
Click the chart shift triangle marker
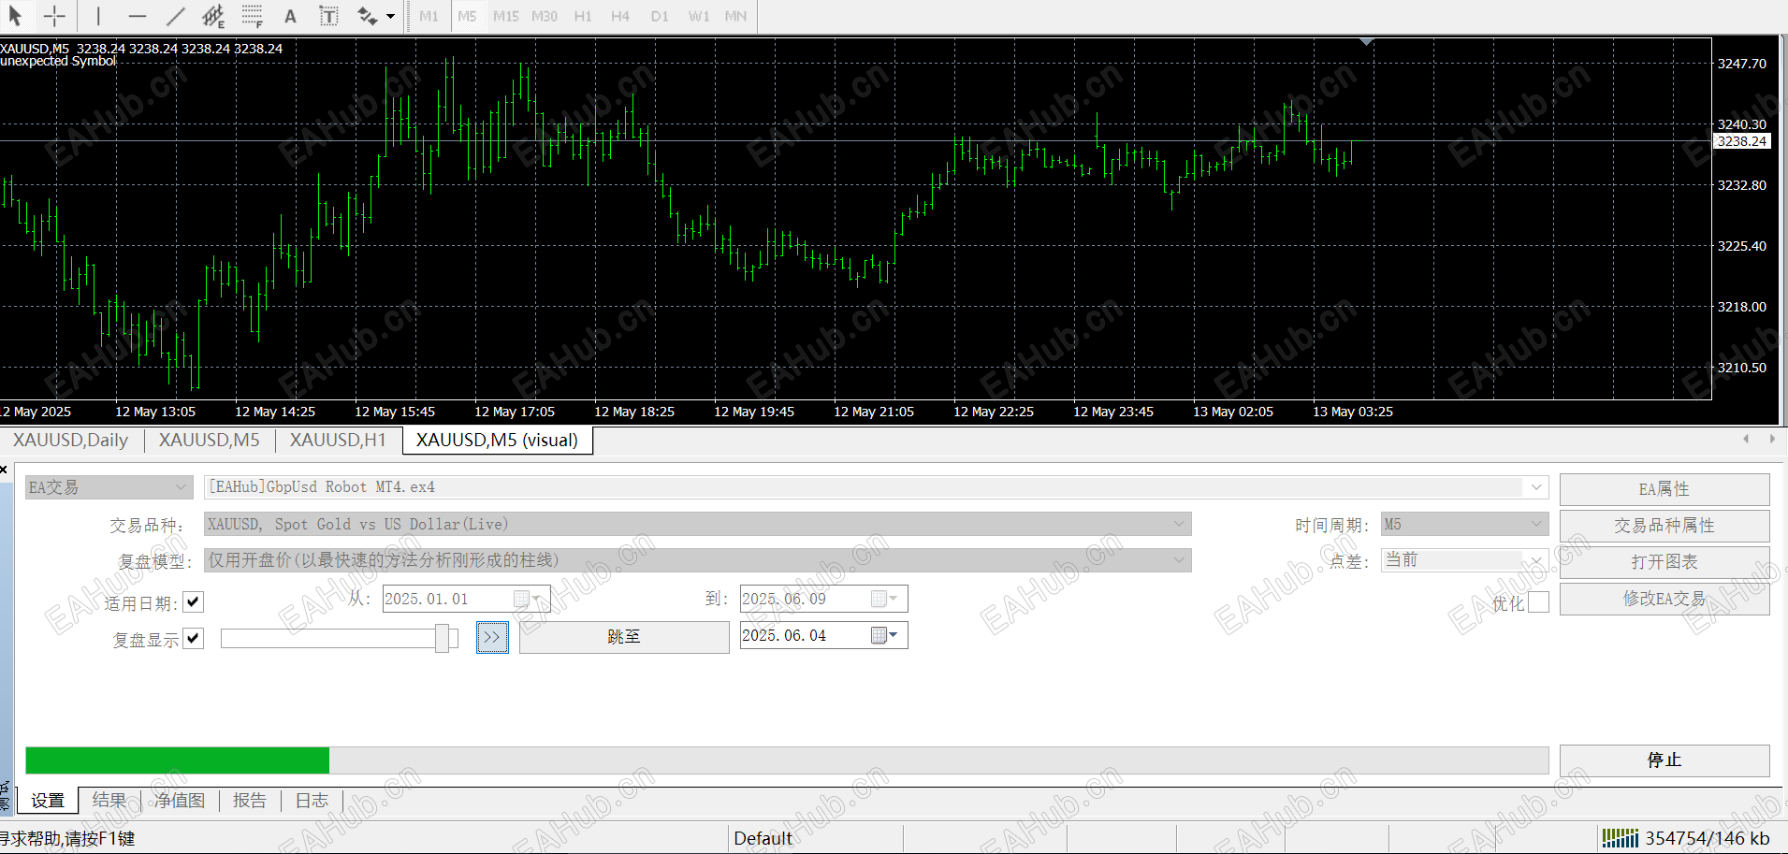(x=1367, y=41)
